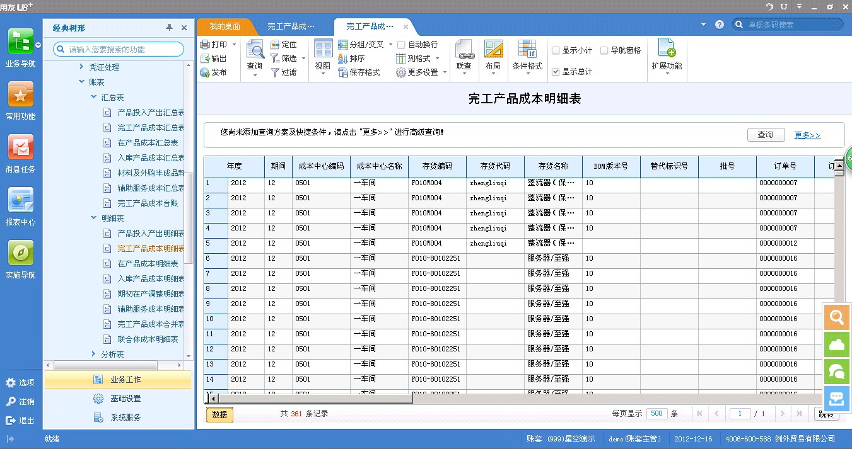Open 产品投入产出汇总表 in the tree
This screenshot has width=852, height=449.
150,112
